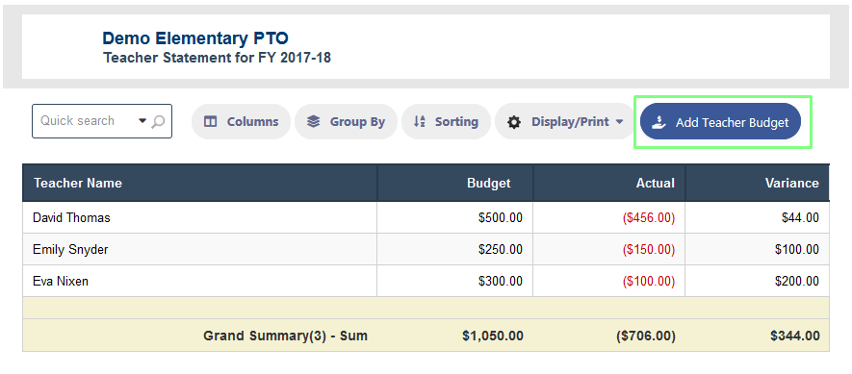
Task: Open the Columns chooser
Action: click(x=242, y=121)
